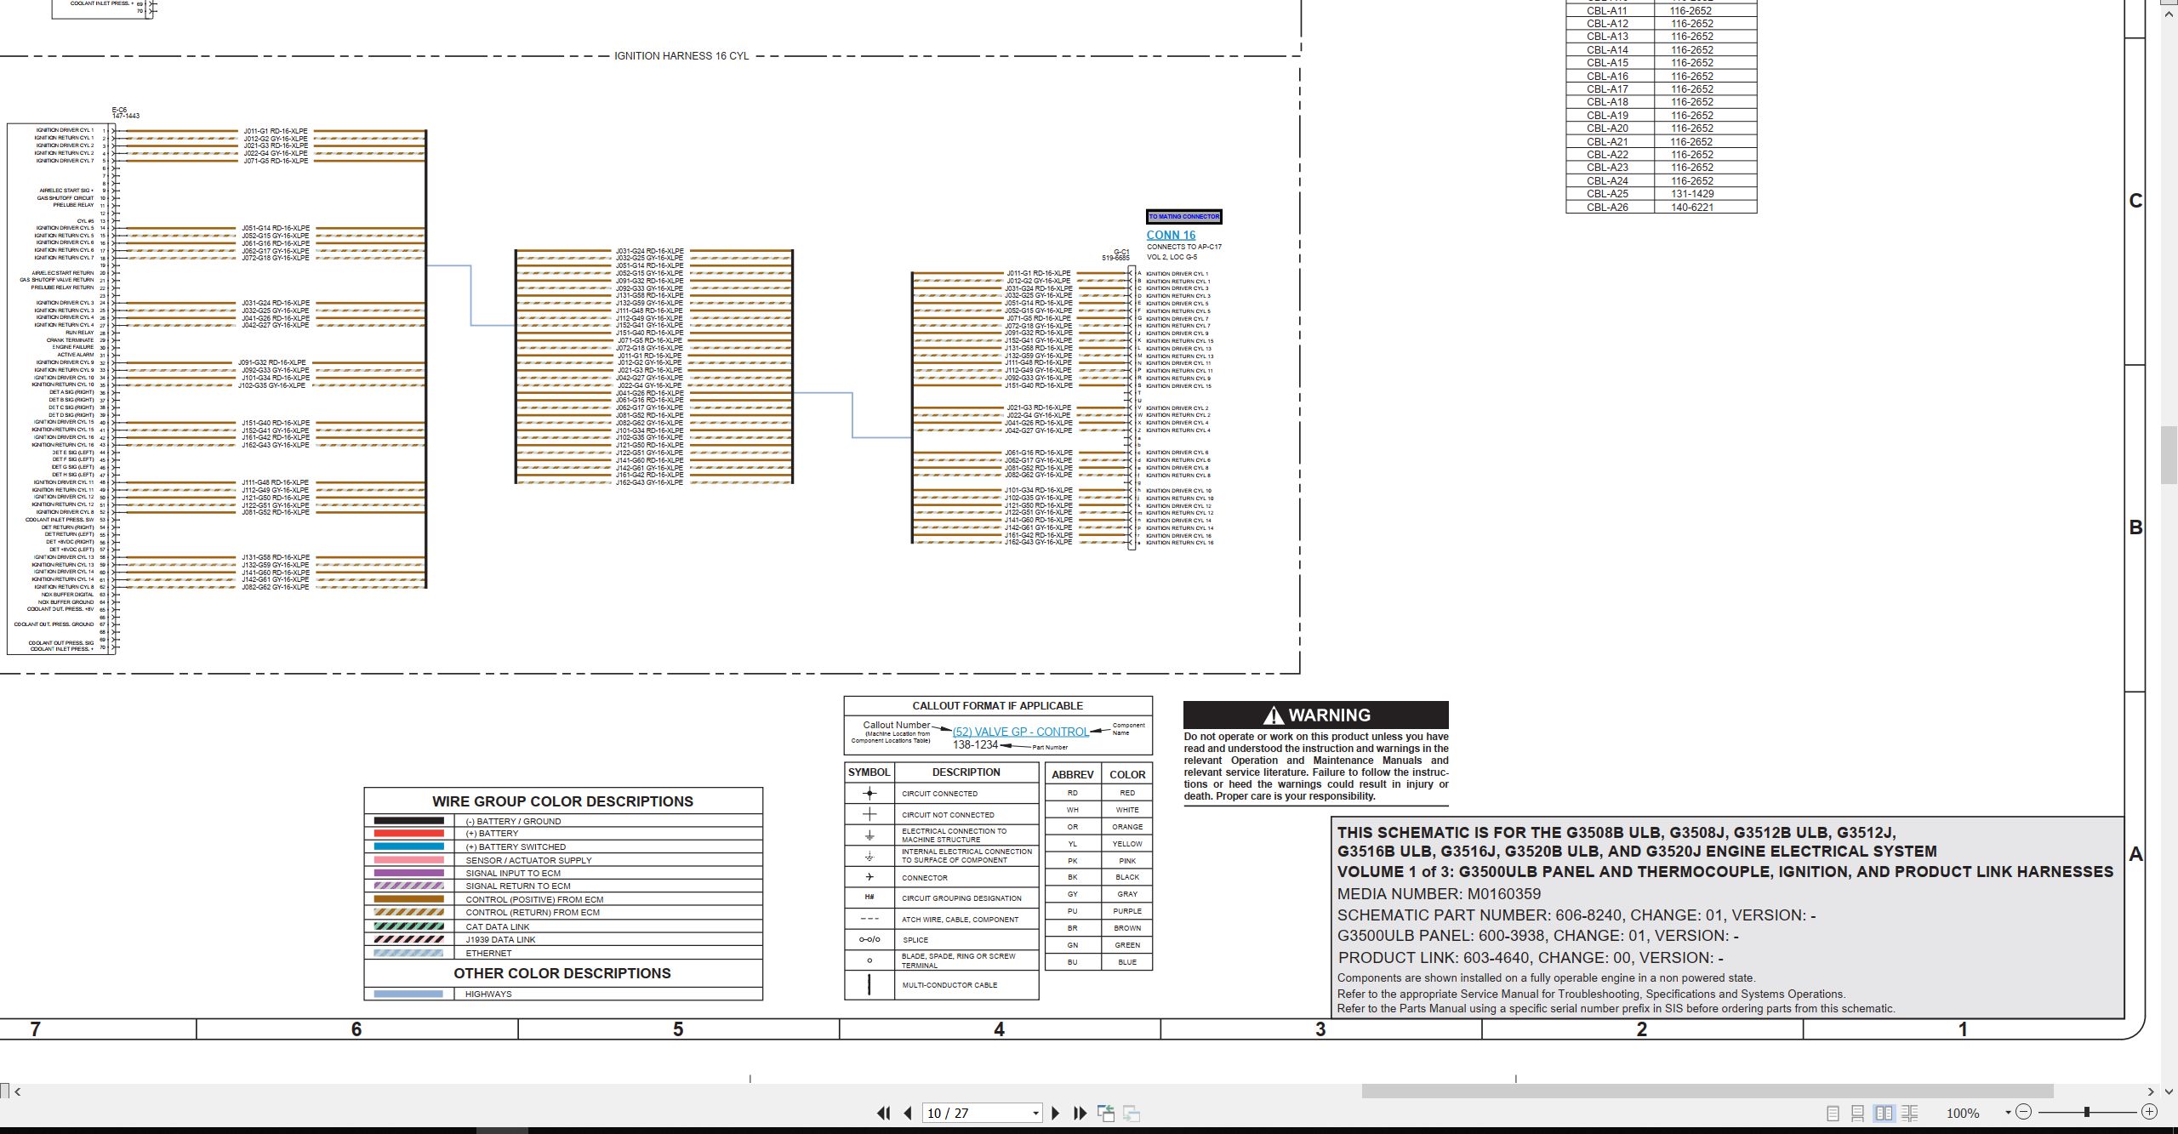This screenshot has width=2178, height=1134.
Task: Click the CAT DATA LINK legend label
Action: point(498,926)
